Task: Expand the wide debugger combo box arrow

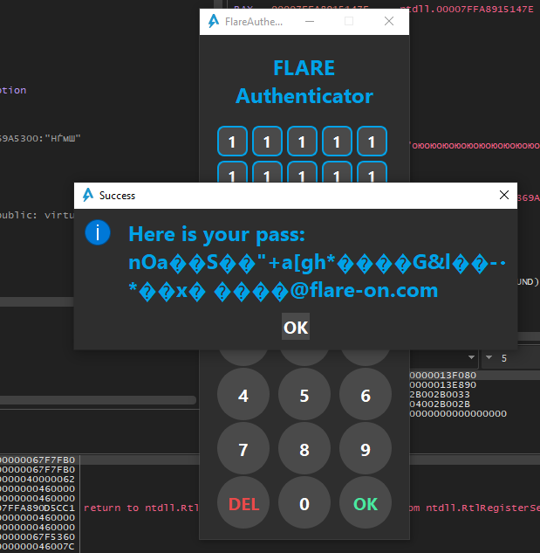Action: (471, 357)
